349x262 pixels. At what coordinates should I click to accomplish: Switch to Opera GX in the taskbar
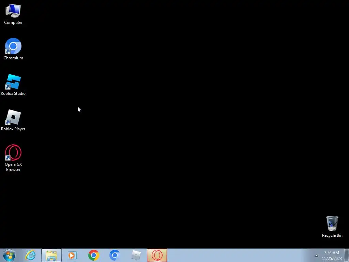157,255
